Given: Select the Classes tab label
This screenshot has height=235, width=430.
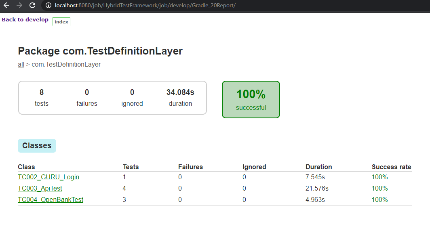Looking at the screenshot, I should 37,146.
